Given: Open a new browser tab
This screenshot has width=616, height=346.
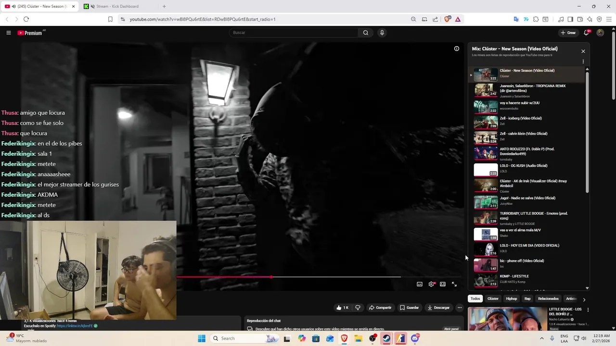Looking at the screenshot, I should point(164,6).
